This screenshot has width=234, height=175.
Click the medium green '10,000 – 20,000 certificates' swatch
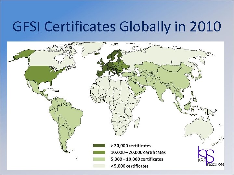(x=99, y=152)
